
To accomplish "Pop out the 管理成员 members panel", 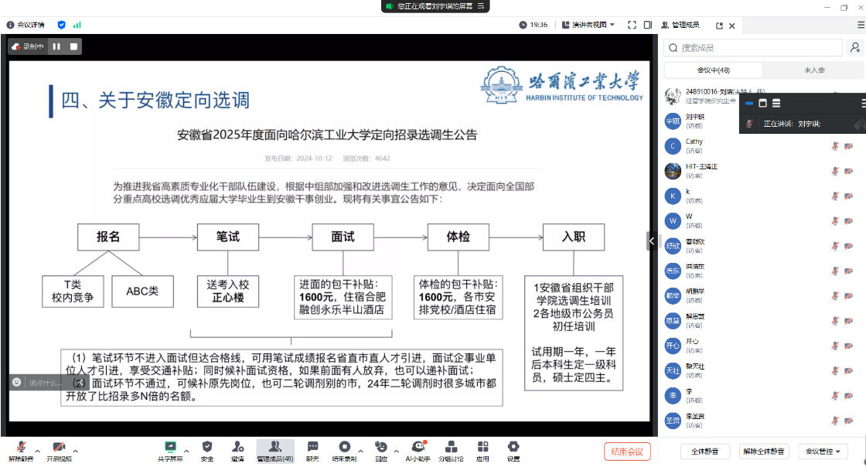I will coord(720,25).
